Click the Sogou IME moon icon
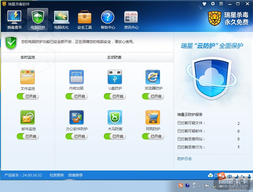This screenshot has width=253, height=192. pos(236,176)
